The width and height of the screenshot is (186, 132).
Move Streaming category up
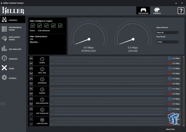click(31, 79)
